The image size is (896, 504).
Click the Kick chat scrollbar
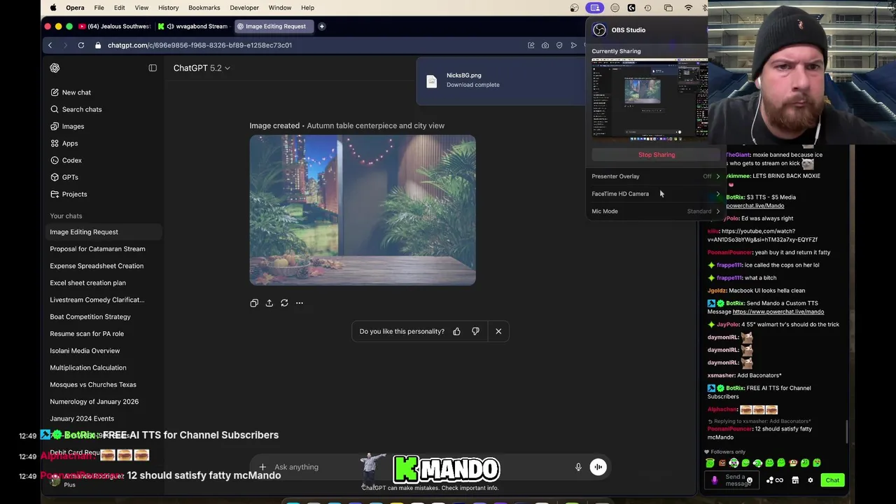click(x=847, y=430)
